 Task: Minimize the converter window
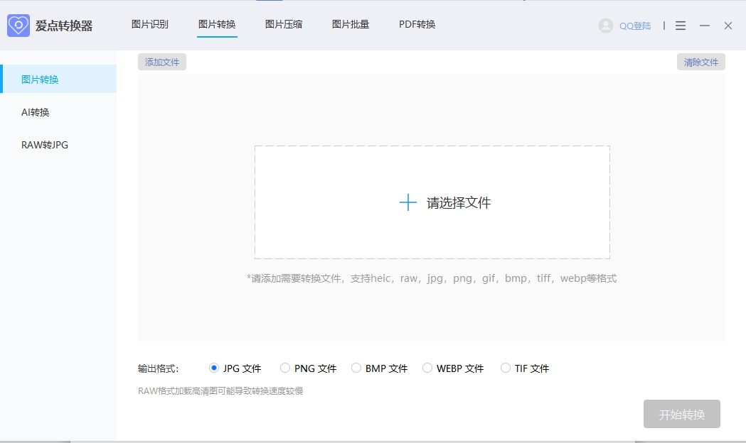click(705, 26)
